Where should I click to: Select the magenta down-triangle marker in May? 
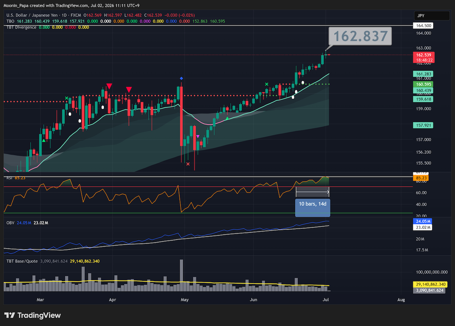pyautogui.click(x=198, y=136)
